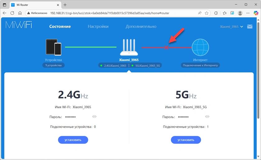Open the mail notifications envelope icon

tap(250, 27)
